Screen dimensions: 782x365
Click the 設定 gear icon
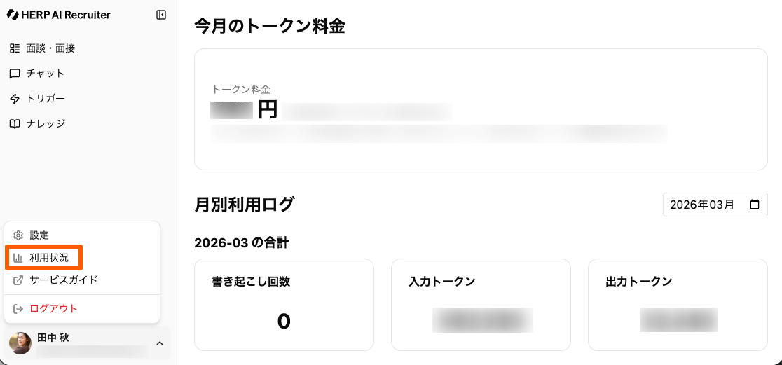19,235
